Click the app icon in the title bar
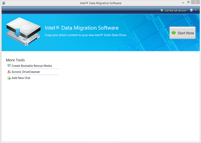 click(x=4, y=3)
